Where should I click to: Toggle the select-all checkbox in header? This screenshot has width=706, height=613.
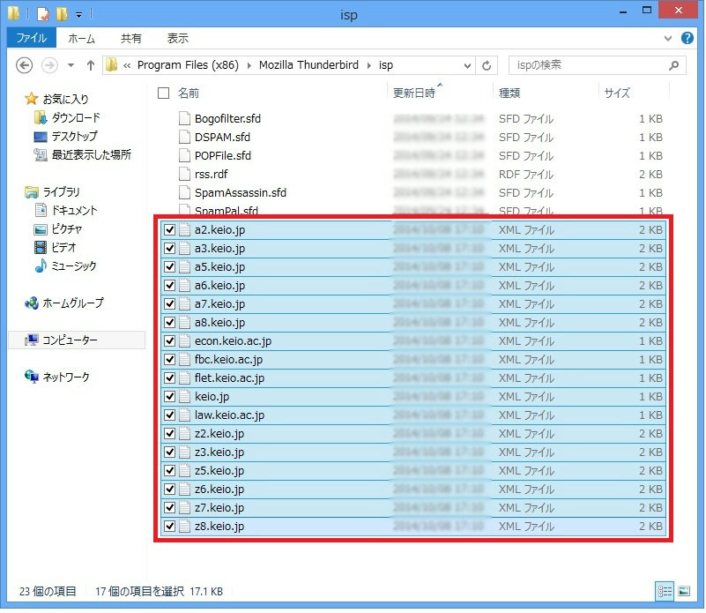(163, 93)
